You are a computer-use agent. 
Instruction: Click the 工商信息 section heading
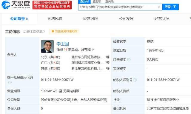13,32
